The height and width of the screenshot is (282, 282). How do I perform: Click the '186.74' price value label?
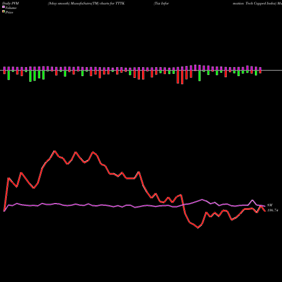coord(272,210)
